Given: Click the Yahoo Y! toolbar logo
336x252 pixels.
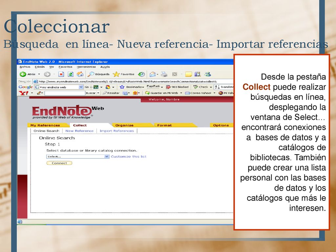Looking at the screenshot, I should [24, 93].
